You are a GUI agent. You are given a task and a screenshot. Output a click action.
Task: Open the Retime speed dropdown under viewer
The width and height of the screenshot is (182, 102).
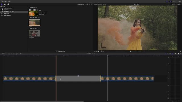(102, 51)
